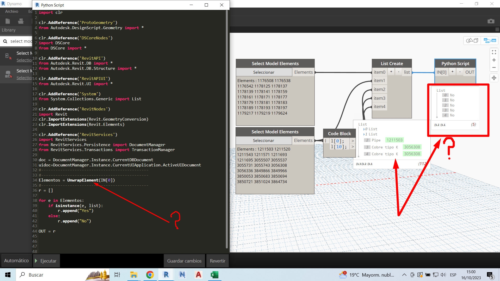Expand the '1 List' entry in preview
Image resolution: width=500 pixels, height=281 pixels.
[364, 134]
